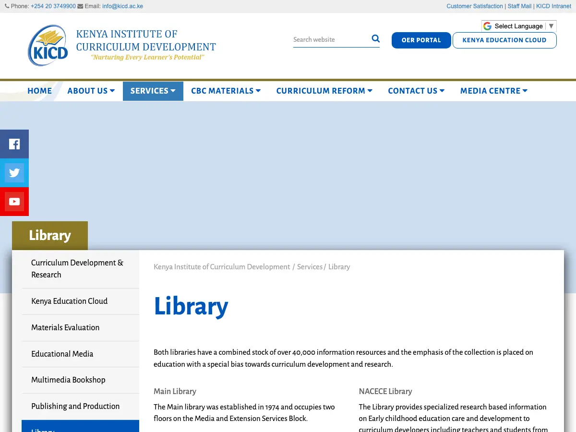Expand the About Us menu
The image size is (576, 432).
click(91, 91)
